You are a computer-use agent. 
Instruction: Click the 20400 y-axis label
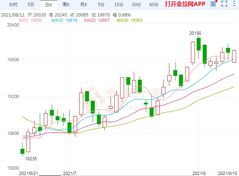pyautogui.click(x=13, y=25)
